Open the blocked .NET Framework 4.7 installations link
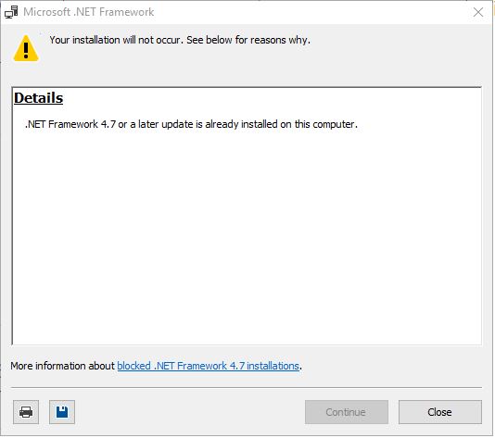The height and width of the screenshot is (438, 495). tap(208, 366)
